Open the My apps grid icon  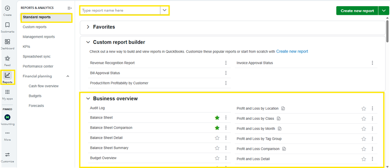[7, 92]
